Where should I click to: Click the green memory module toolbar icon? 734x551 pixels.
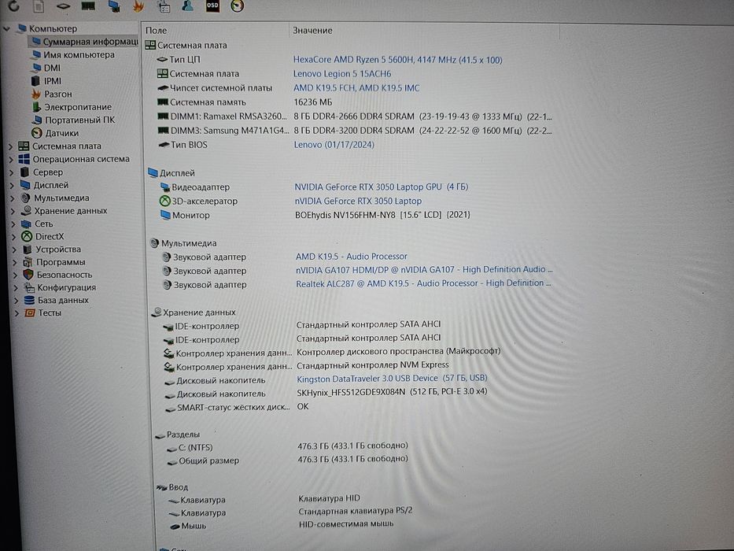coord(88,6)
